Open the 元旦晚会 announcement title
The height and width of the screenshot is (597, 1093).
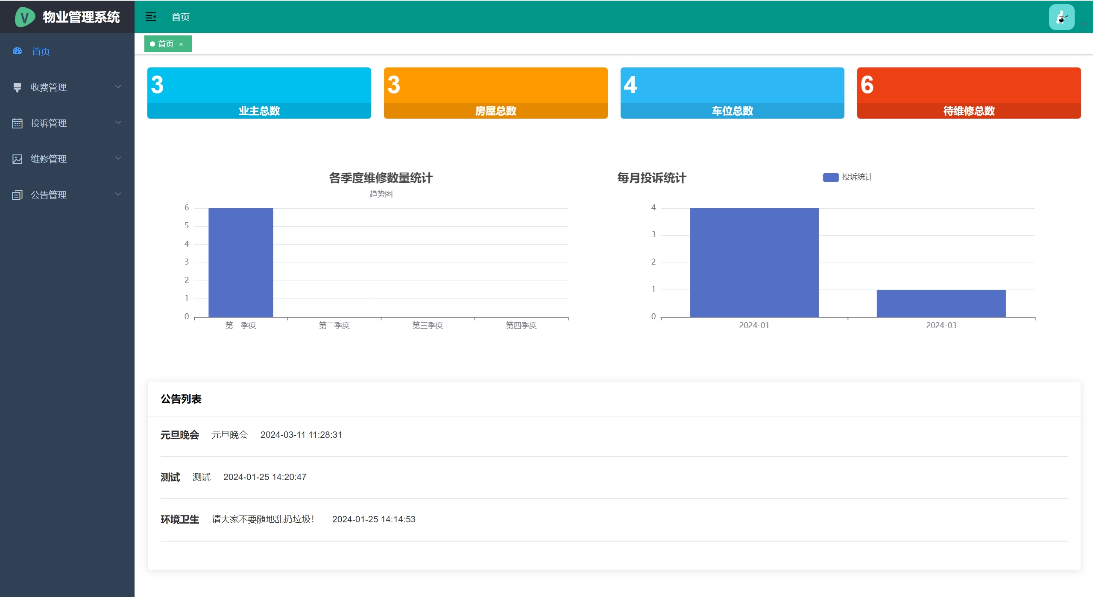point(179,435)
